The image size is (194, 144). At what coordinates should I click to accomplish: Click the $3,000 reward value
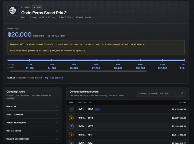tap(30, 68)
